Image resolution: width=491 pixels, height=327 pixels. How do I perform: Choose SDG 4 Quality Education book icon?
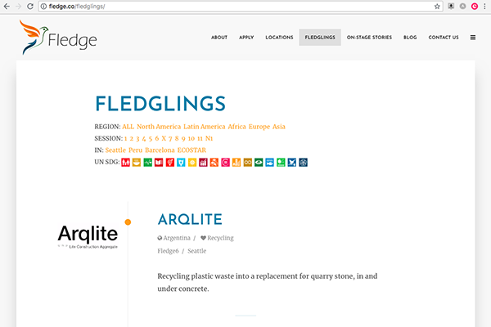click(159, 163)
